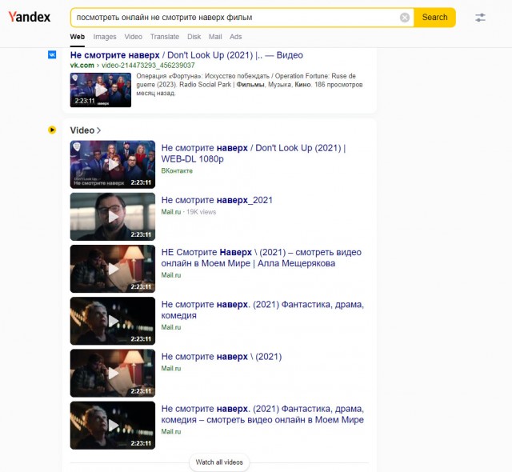512x472 pixels.
Task: Play the vk.com result thumbnail video
Action: click(x=101, y=90)
